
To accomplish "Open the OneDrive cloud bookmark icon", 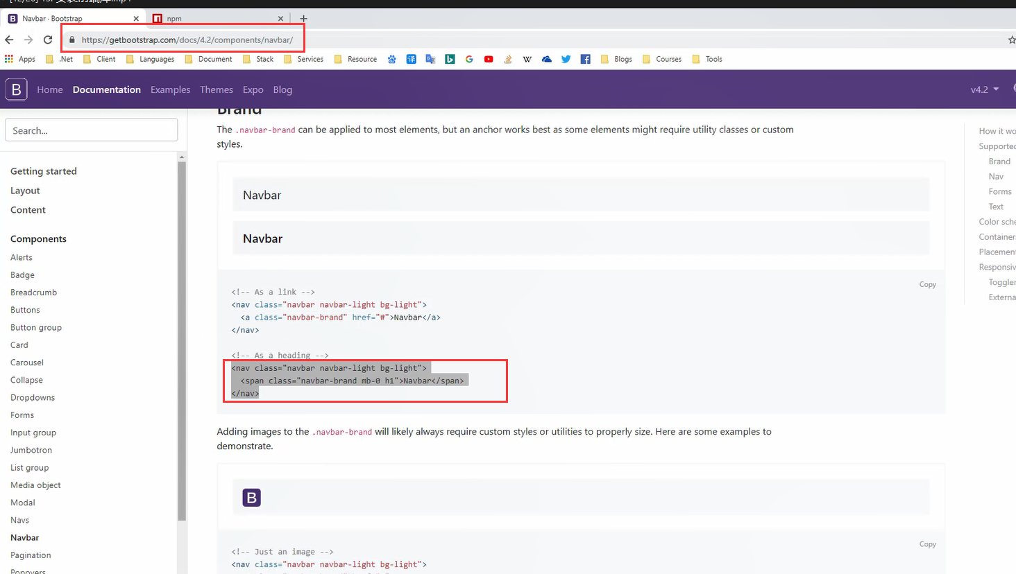I will click(547, 59).
